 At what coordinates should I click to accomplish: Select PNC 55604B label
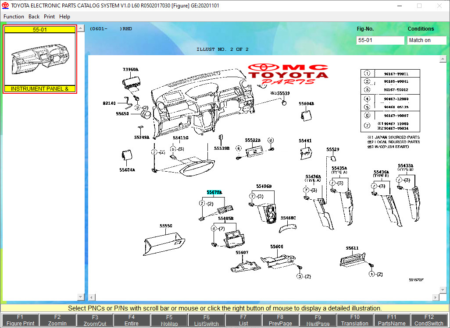pyautogui.click(x=307, y=104)
